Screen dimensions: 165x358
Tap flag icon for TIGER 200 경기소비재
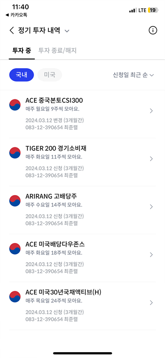[x=15, y=153]
